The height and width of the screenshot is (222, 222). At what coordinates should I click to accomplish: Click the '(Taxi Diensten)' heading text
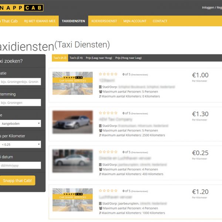pos(82,45)
